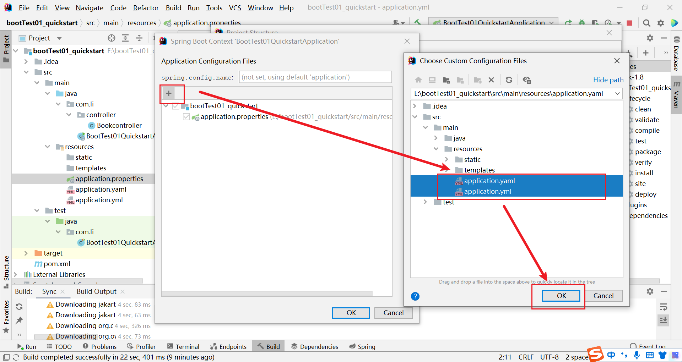
Task: Click the project directory icon in file chooser
Action: (446, 80)
